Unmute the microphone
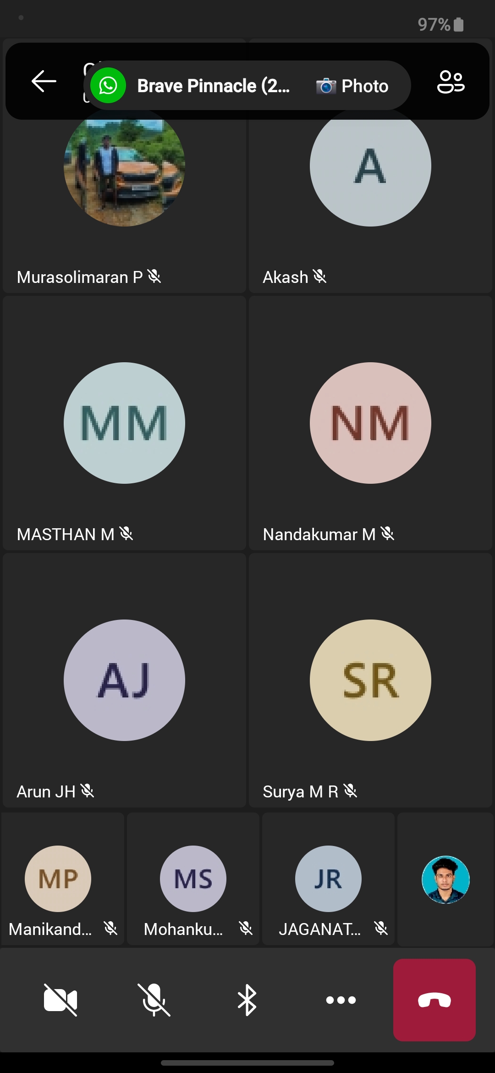This screenshot has width=495, height=1073. (154, 1000)
